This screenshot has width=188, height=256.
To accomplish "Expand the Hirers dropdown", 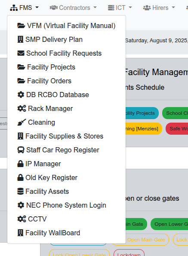I will coord(159,8).
